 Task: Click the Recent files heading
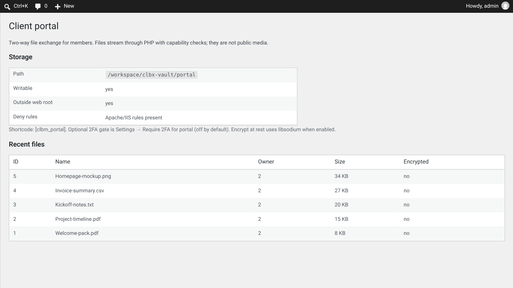click(27, 144)
